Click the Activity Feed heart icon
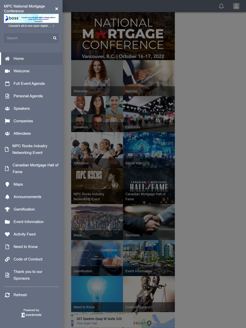The image size is (246, 328). tap(7, 234)
